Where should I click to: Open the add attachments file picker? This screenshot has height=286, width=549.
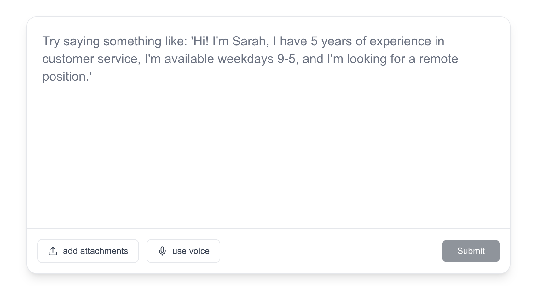point(88,251)
